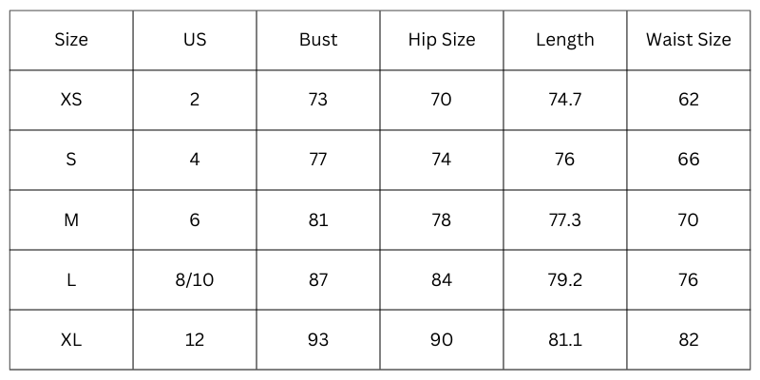760x380 pixels.
Task: Select the waist value 66 cell
Action: tap(689, 160)
